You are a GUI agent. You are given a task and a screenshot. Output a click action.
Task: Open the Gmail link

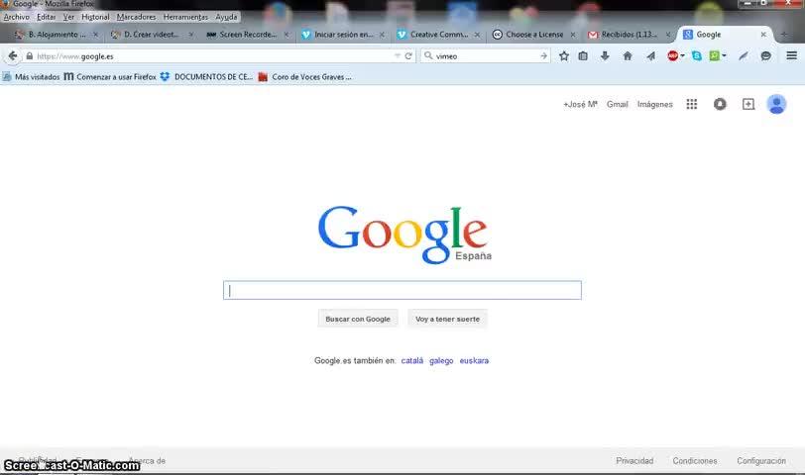pyautogui.click(x=617, y=104)
